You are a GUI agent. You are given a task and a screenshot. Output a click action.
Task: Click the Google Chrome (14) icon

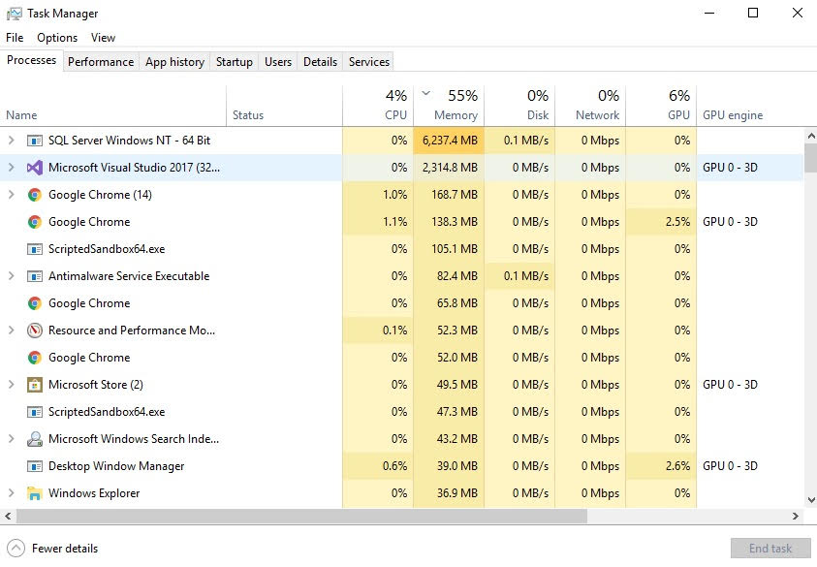click(x=35, y=195)
